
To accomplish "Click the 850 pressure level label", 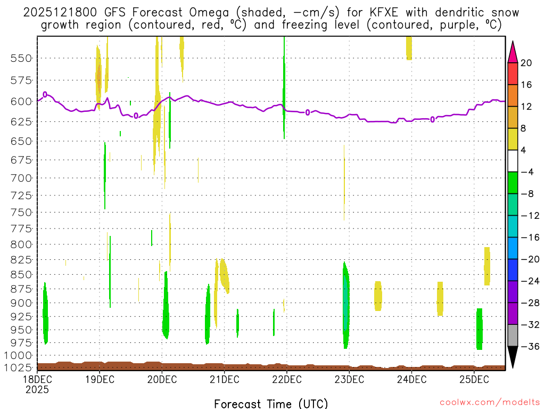I will 21,275.
